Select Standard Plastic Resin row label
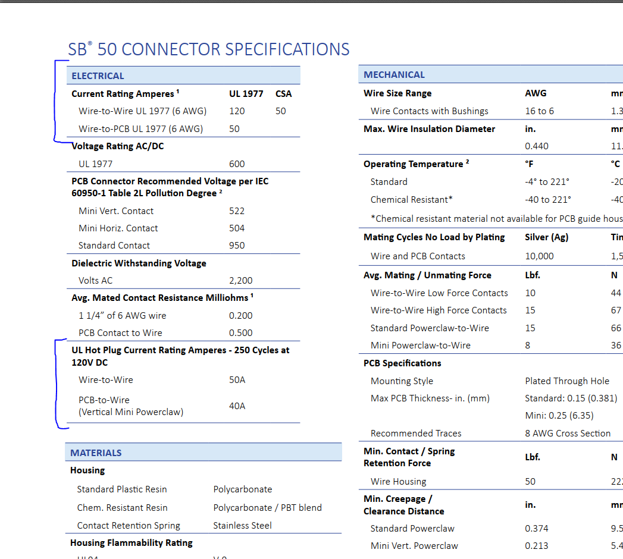 (x=122, y=489)
